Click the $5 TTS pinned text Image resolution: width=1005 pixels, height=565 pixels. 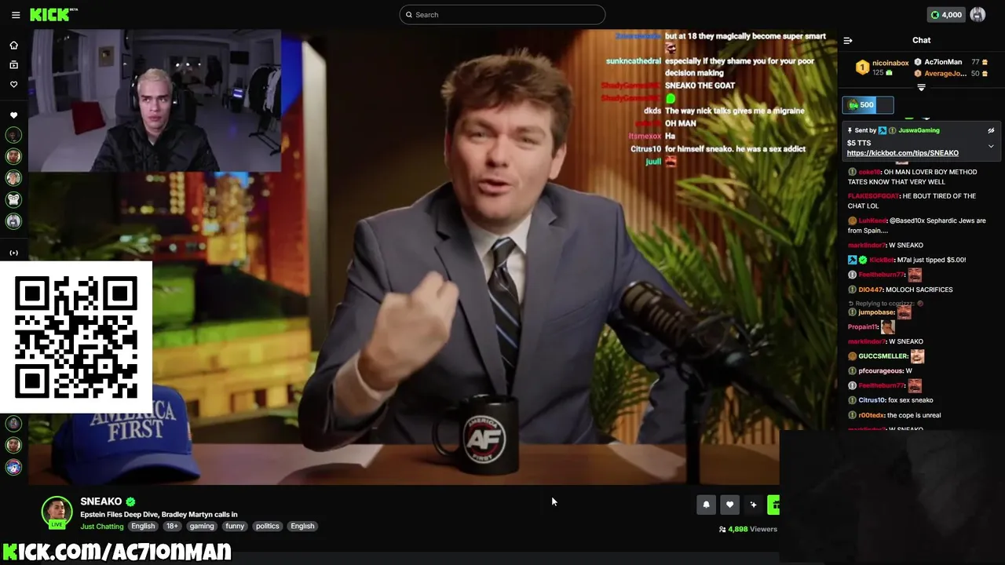point(859,143)
